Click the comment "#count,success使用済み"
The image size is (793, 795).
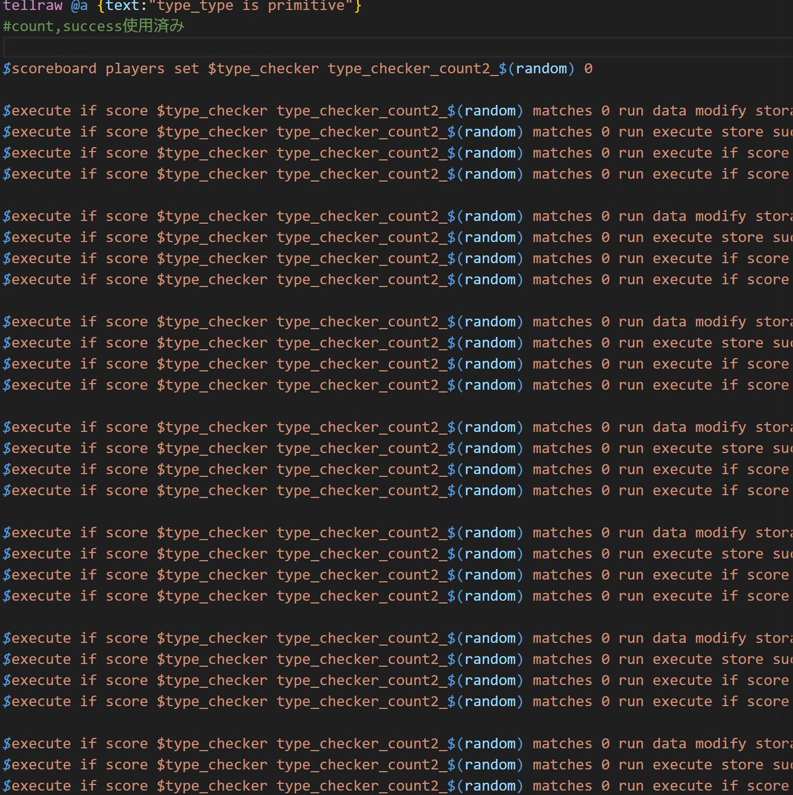[x=93, y=26]
